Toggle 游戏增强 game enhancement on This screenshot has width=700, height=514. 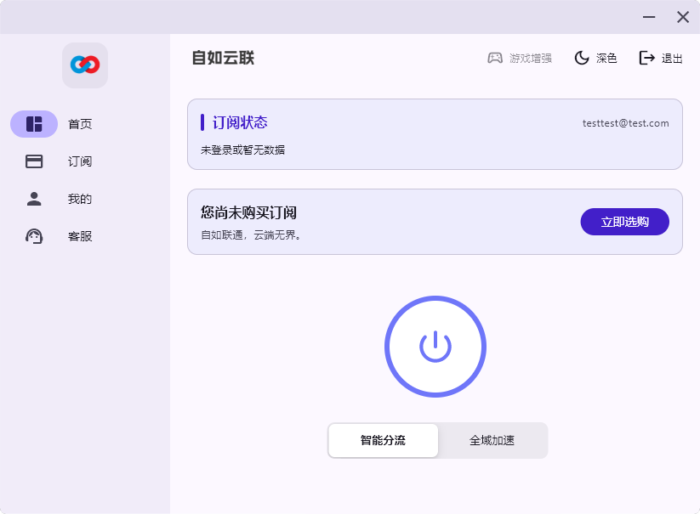pyautogui.click(x=532, y=58)
